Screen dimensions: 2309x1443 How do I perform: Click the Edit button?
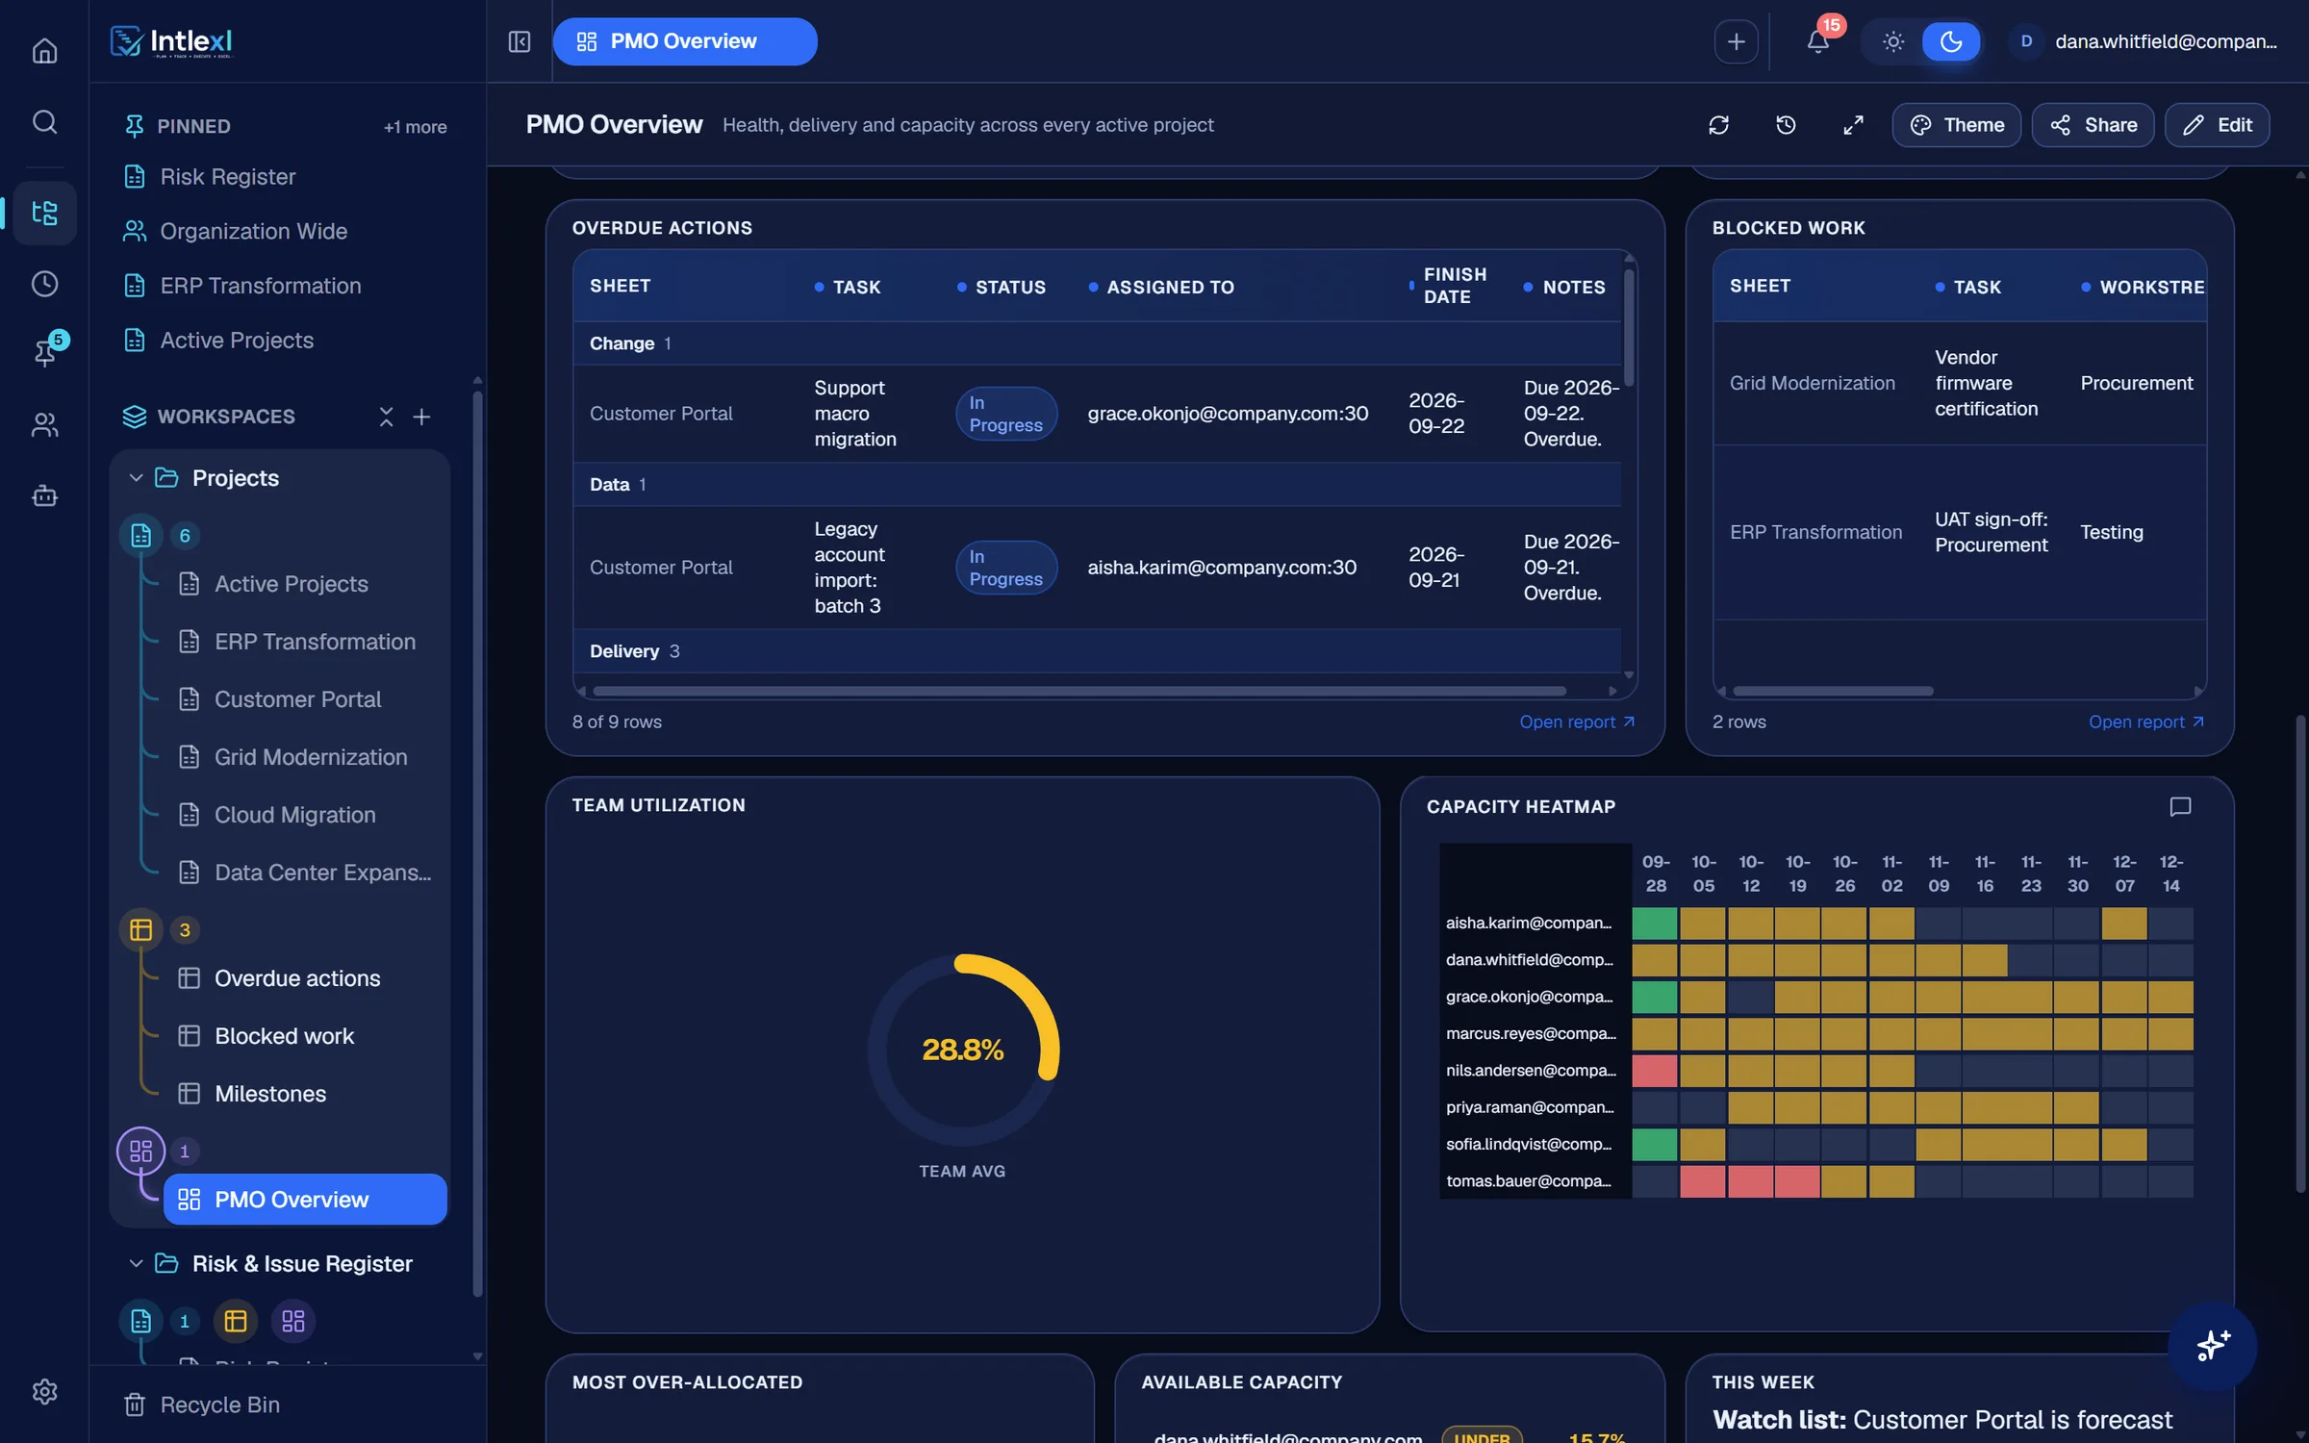coord(2217,125)
